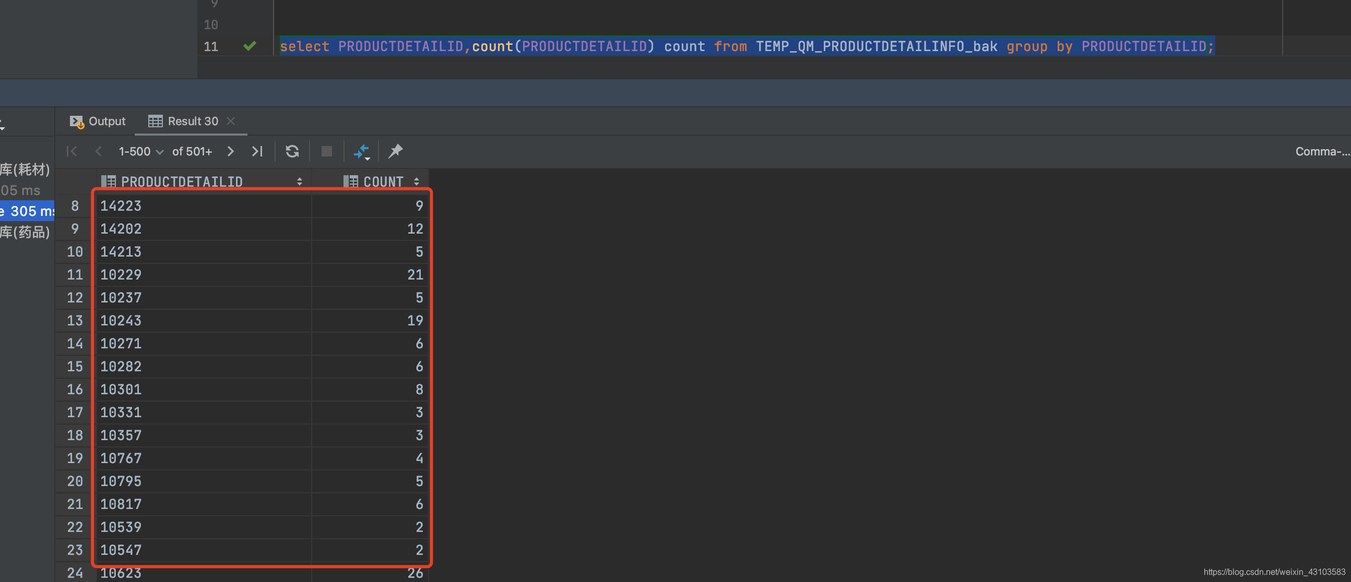The width and height of the screenshot is (1351, 582).
Task: Go to previous page of results
Action: [98, 151]
